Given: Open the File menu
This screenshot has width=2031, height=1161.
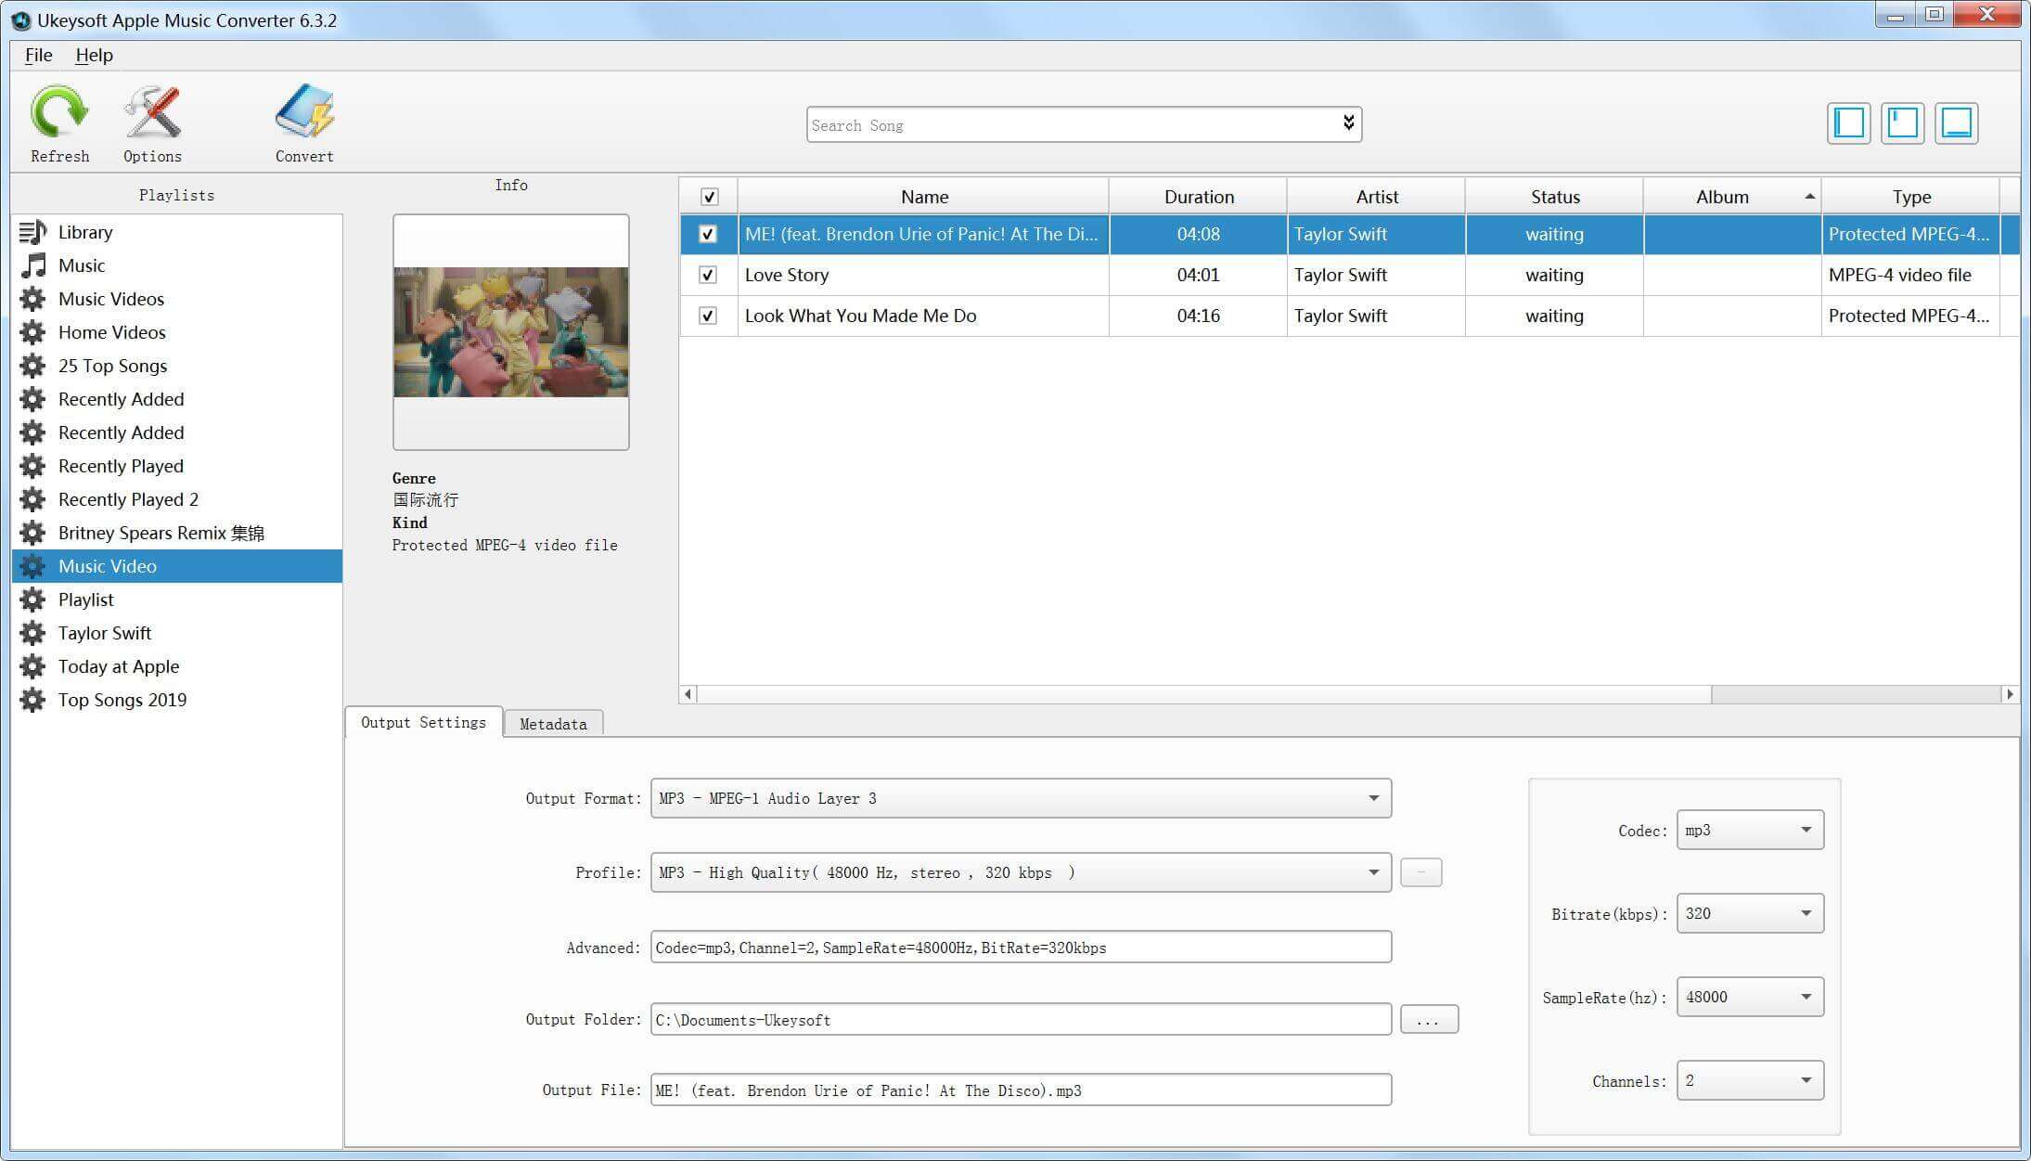Looking at the screenshot, I should coord(36,55).
